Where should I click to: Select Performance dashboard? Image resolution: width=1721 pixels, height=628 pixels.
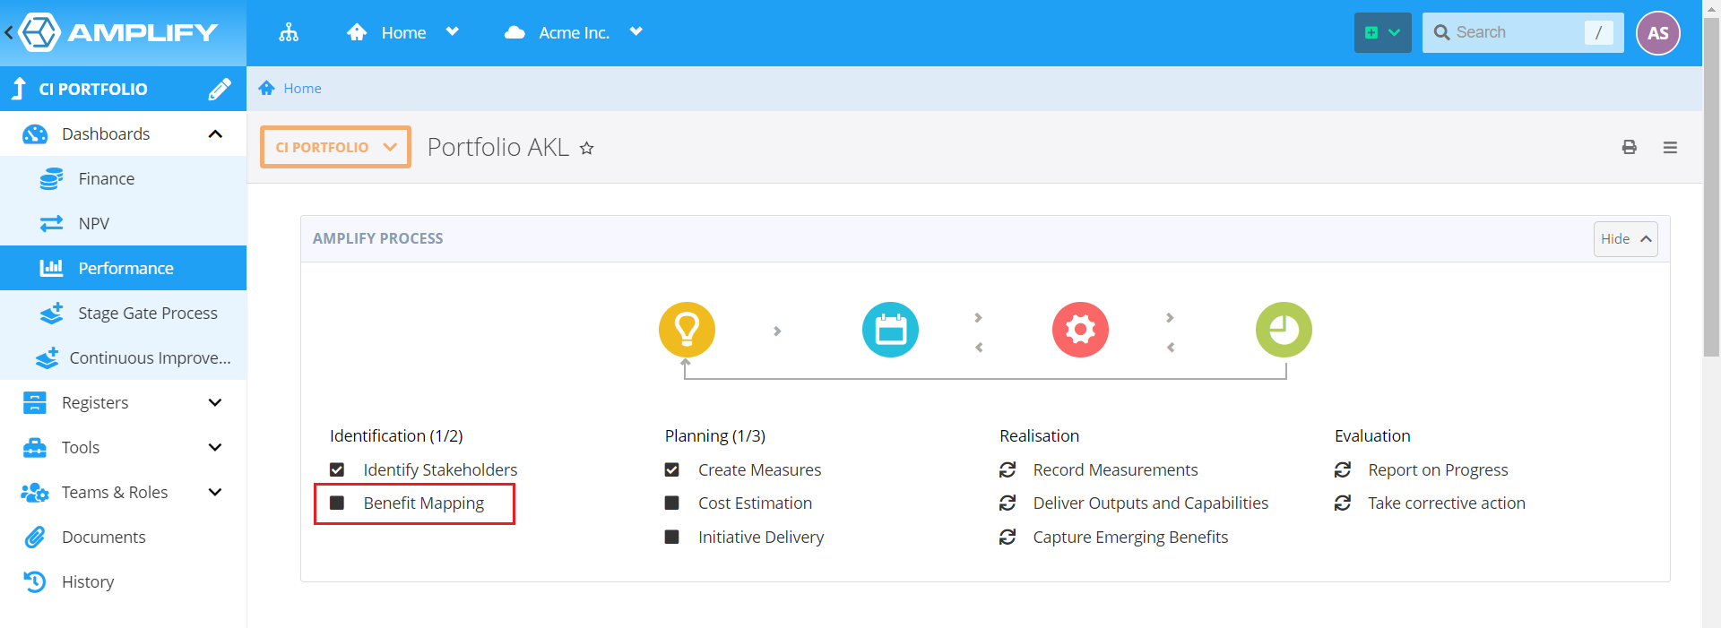point(123,268)
